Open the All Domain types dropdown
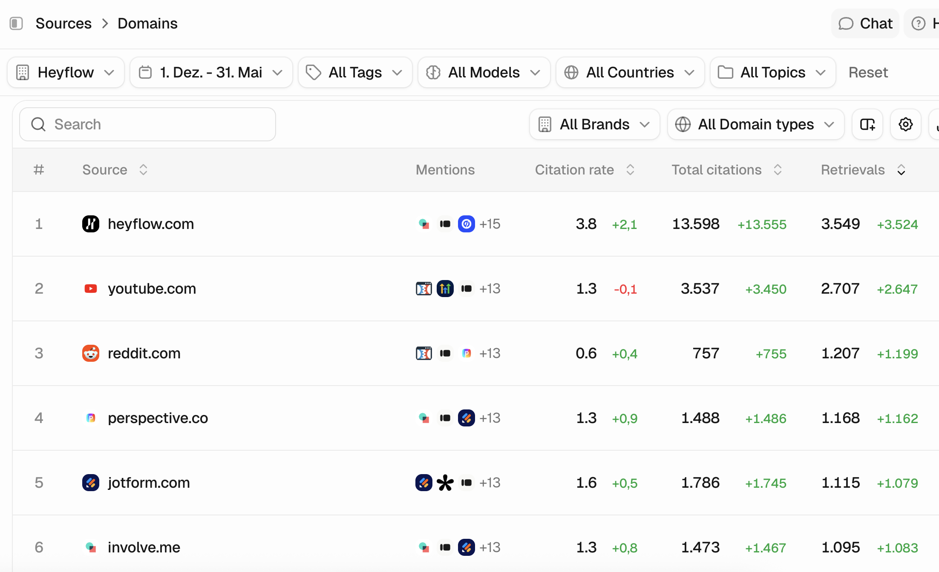Image resolution: width=939 pixels, height=572 pixels. [x=756, y=124]
